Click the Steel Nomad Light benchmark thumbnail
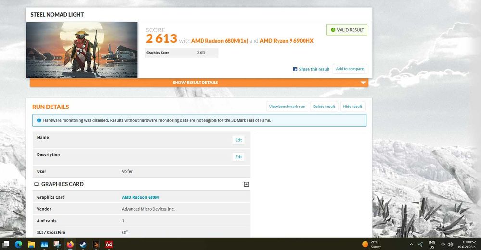This screenshot has width=481, height=250. (x=82, y=49)
